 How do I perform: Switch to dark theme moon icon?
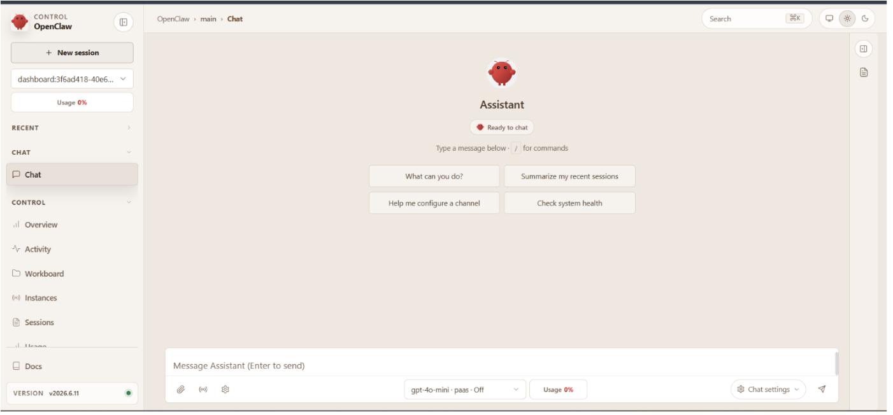[865, 18]
